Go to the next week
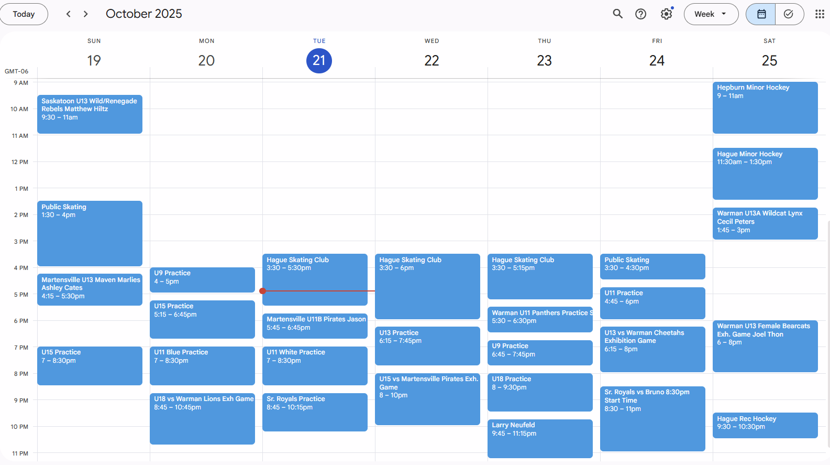Screen dimensions: 830x465 [x=86, y=14]
